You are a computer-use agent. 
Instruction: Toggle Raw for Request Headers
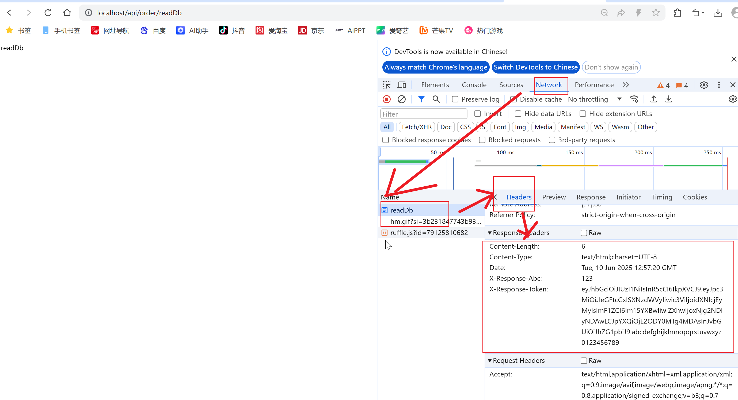point(584,360)
